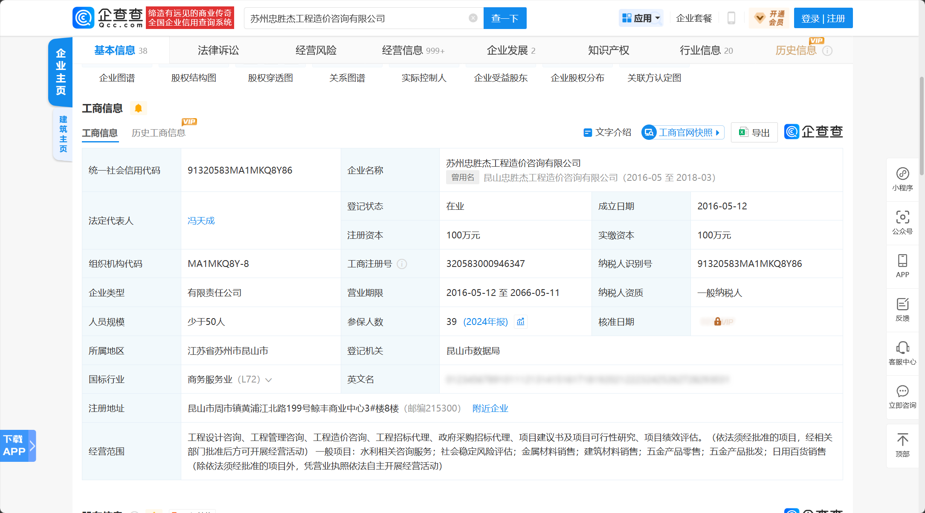The image size is (925, 513).
Task: Click the info icon beside 工商注册号
Action: coord(402,264)
